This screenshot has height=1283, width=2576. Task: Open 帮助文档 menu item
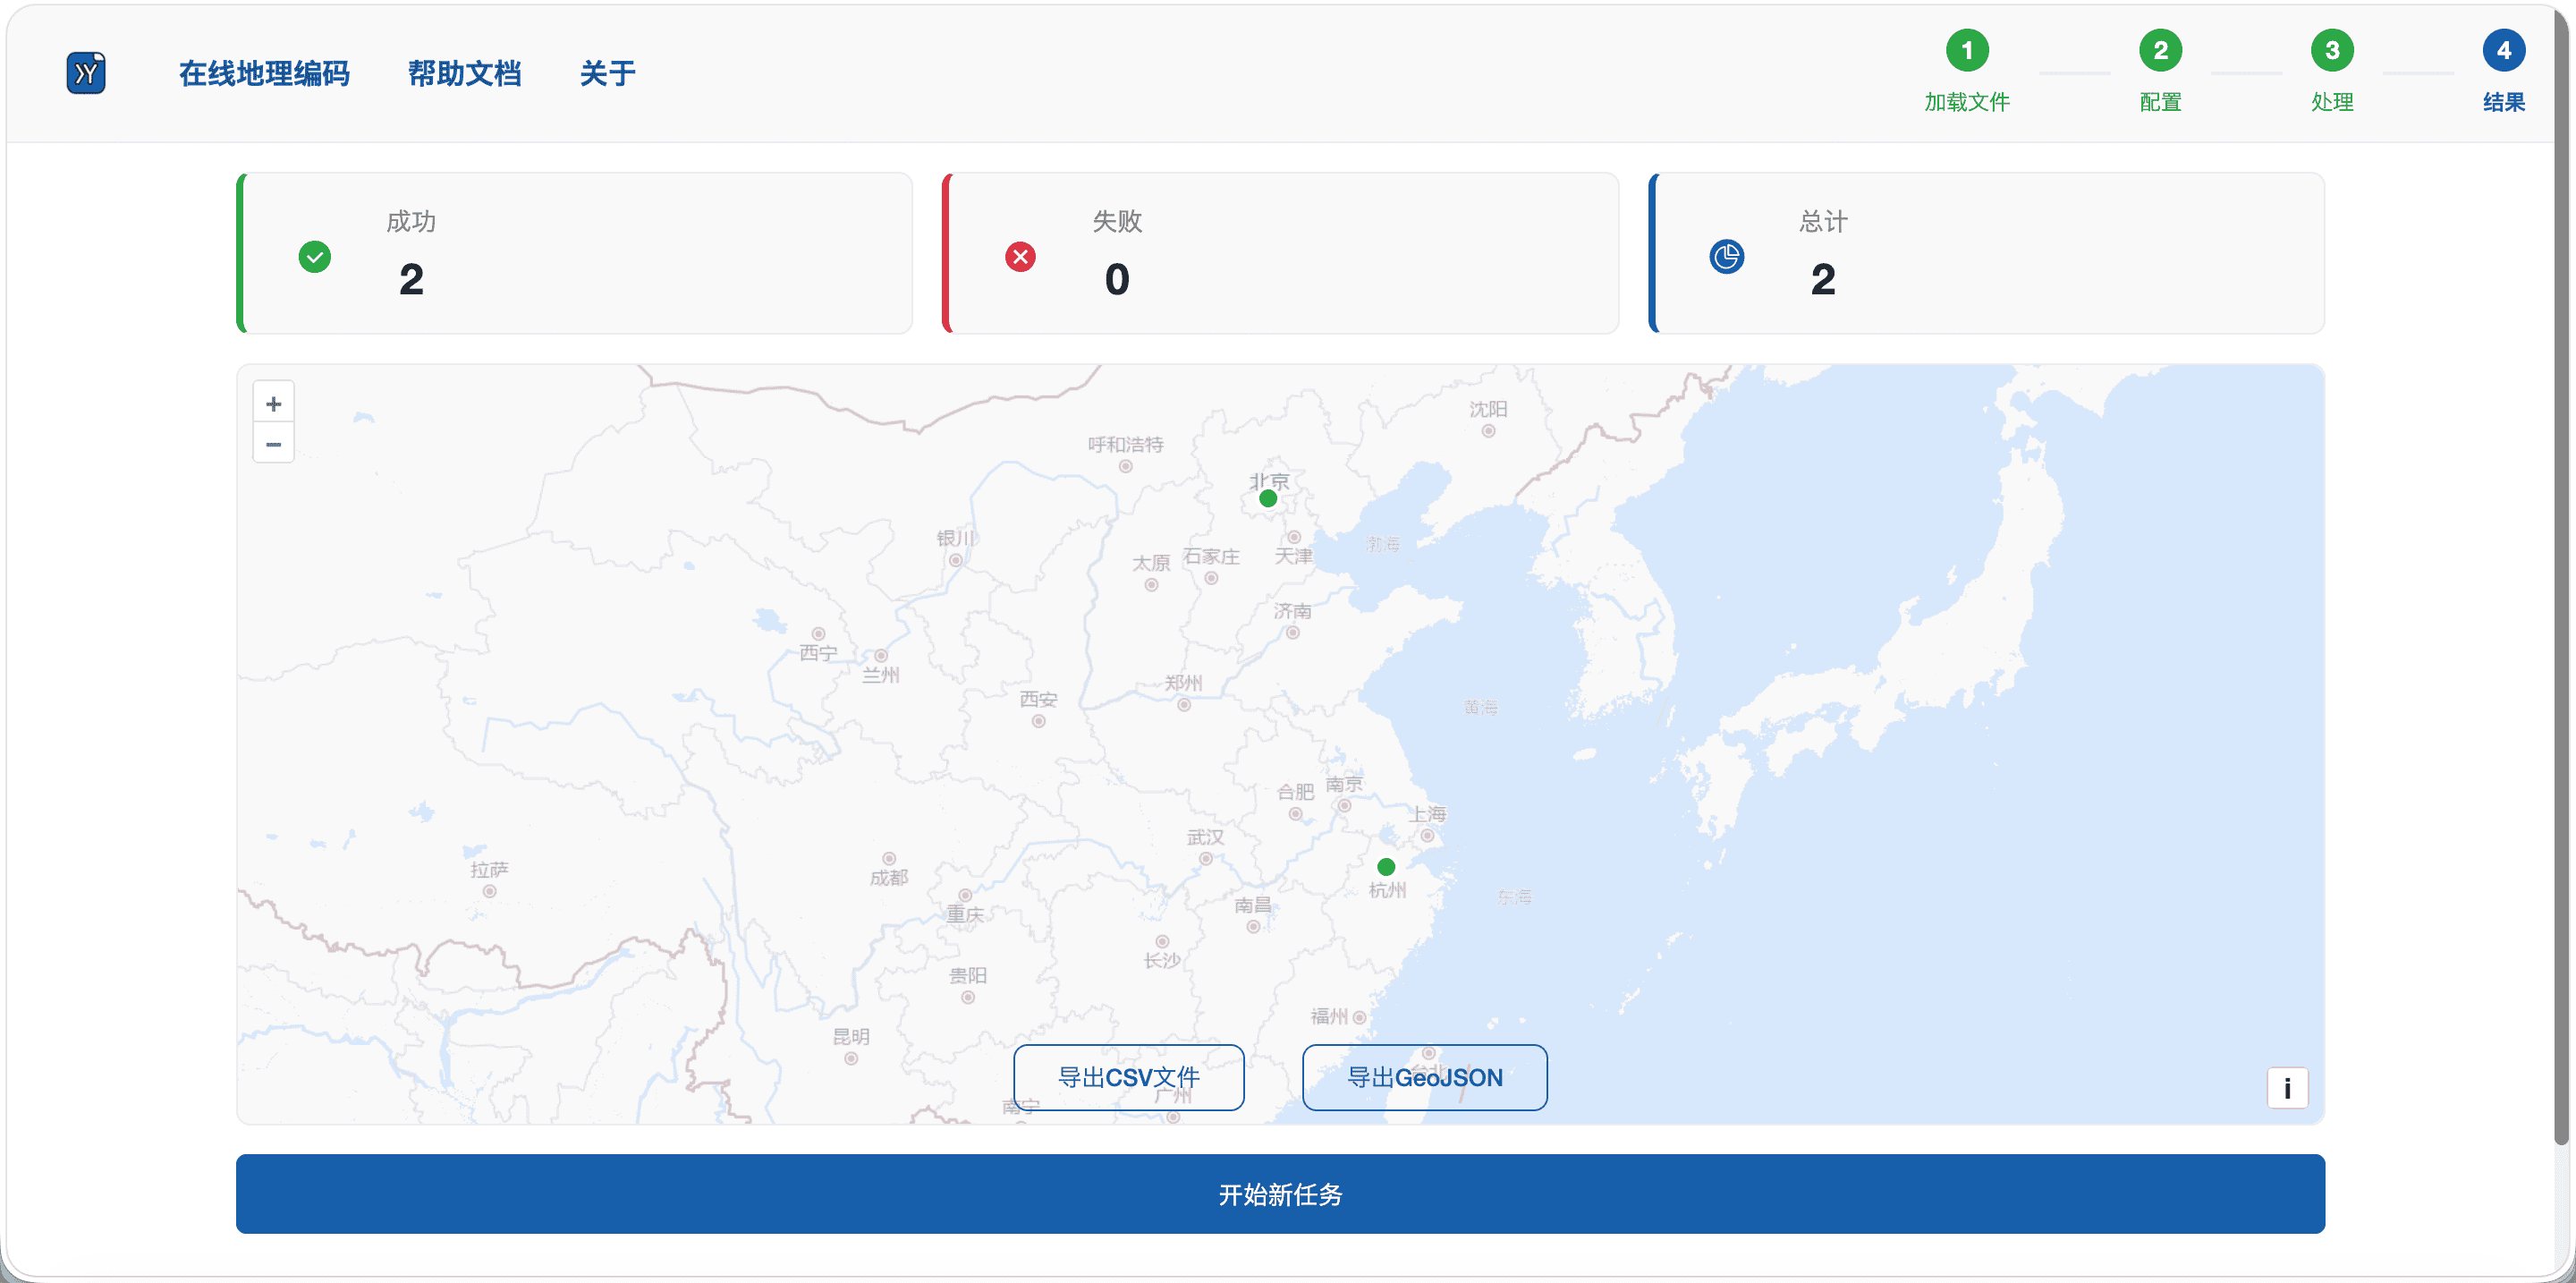(464, 73)
